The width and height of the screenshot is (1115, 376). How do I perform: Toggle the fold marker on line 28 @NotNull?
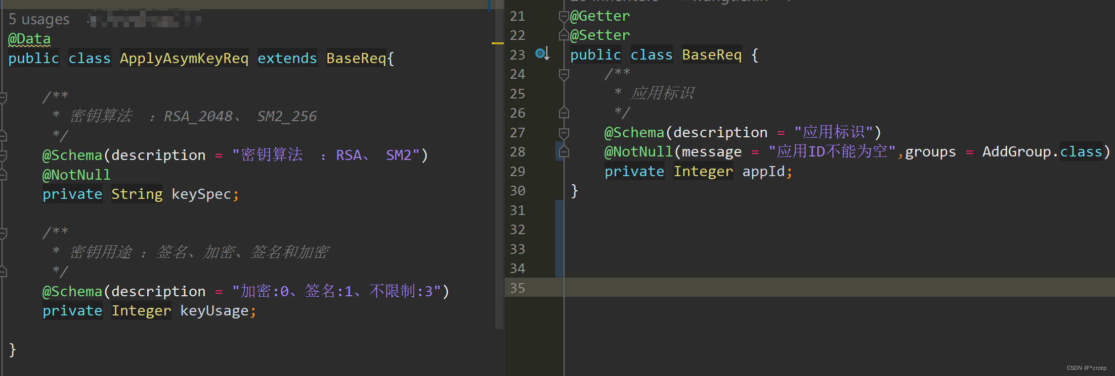pyautogui.click(x=564, y=152)
